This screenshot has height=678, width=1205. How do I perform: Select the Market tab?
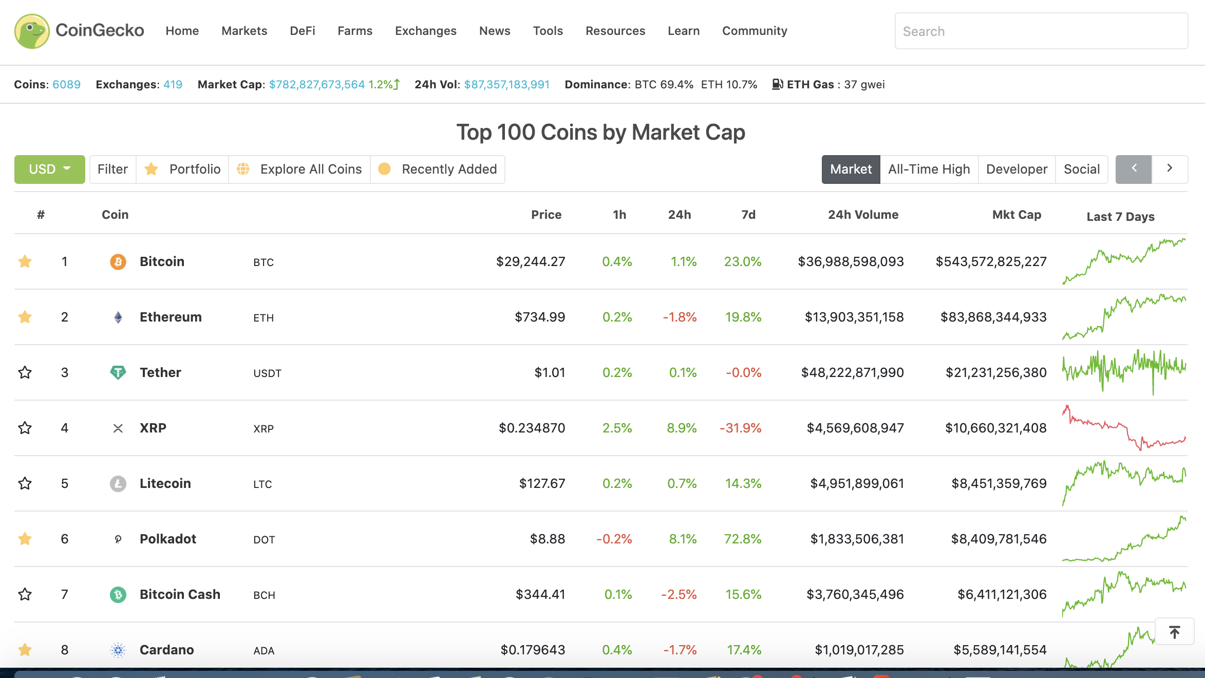[x=851, y=169]
